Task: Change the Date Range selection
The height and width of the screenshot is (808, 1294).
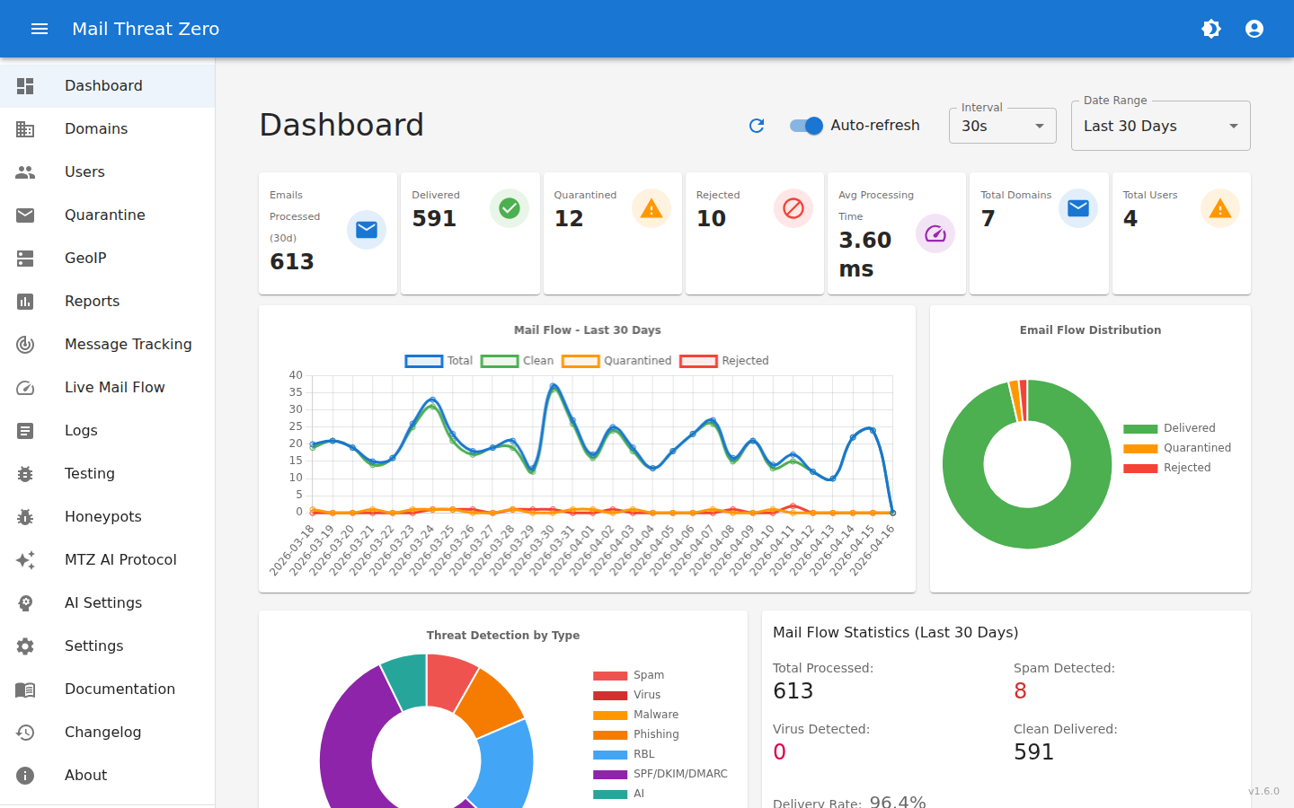Action: tap(1159, 126)
